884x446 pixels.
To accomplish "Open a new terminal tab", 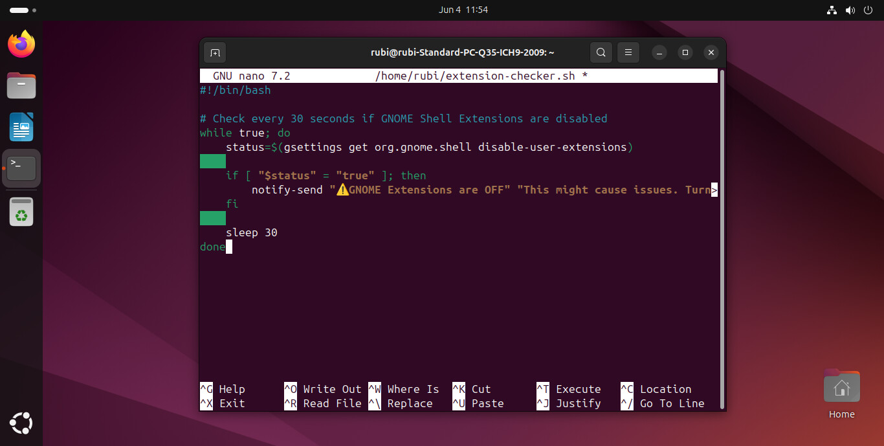I will click(x=215, y=52).
